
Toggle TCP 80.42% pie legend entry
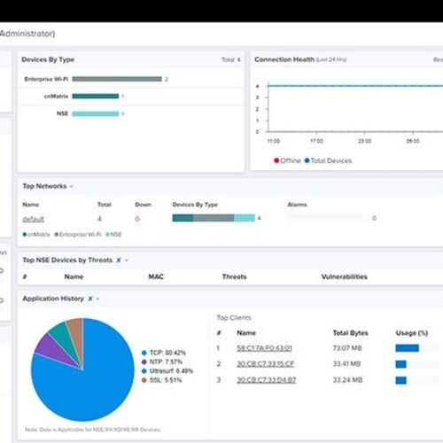click(164, 353)
